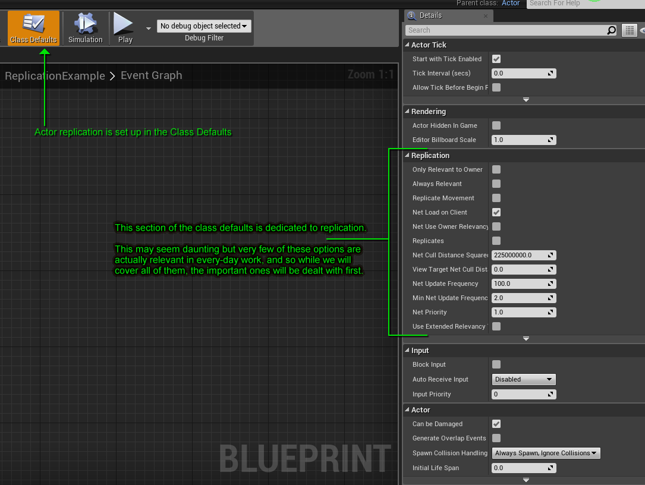645x485 pixels.
Task: Click the Details search magnifier icon
Action: (x=611, y=30)
